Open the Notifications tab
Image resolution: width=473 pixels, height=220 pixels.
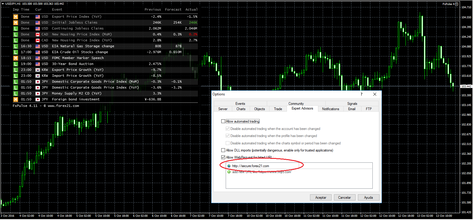click(x=330, y=109)
